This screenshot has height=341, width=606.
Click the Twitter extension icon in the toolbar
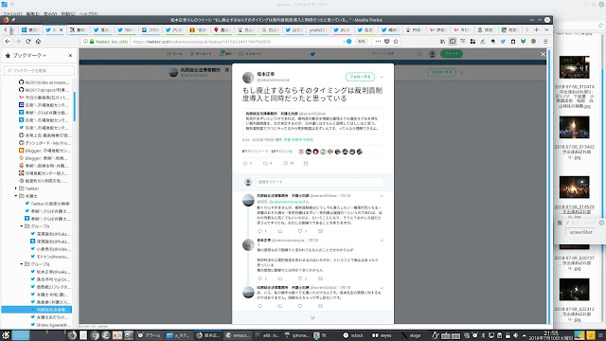[x=503, y=42]
